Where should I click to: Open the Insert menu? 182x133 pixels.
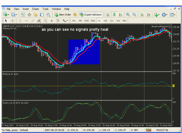tap(26, 9)
